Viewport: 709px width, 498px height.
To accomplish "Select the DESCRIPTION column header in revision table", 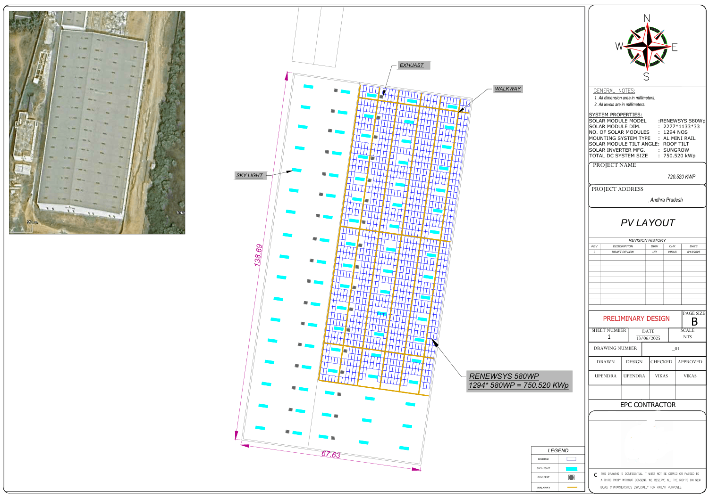I will tap(623, 246).
